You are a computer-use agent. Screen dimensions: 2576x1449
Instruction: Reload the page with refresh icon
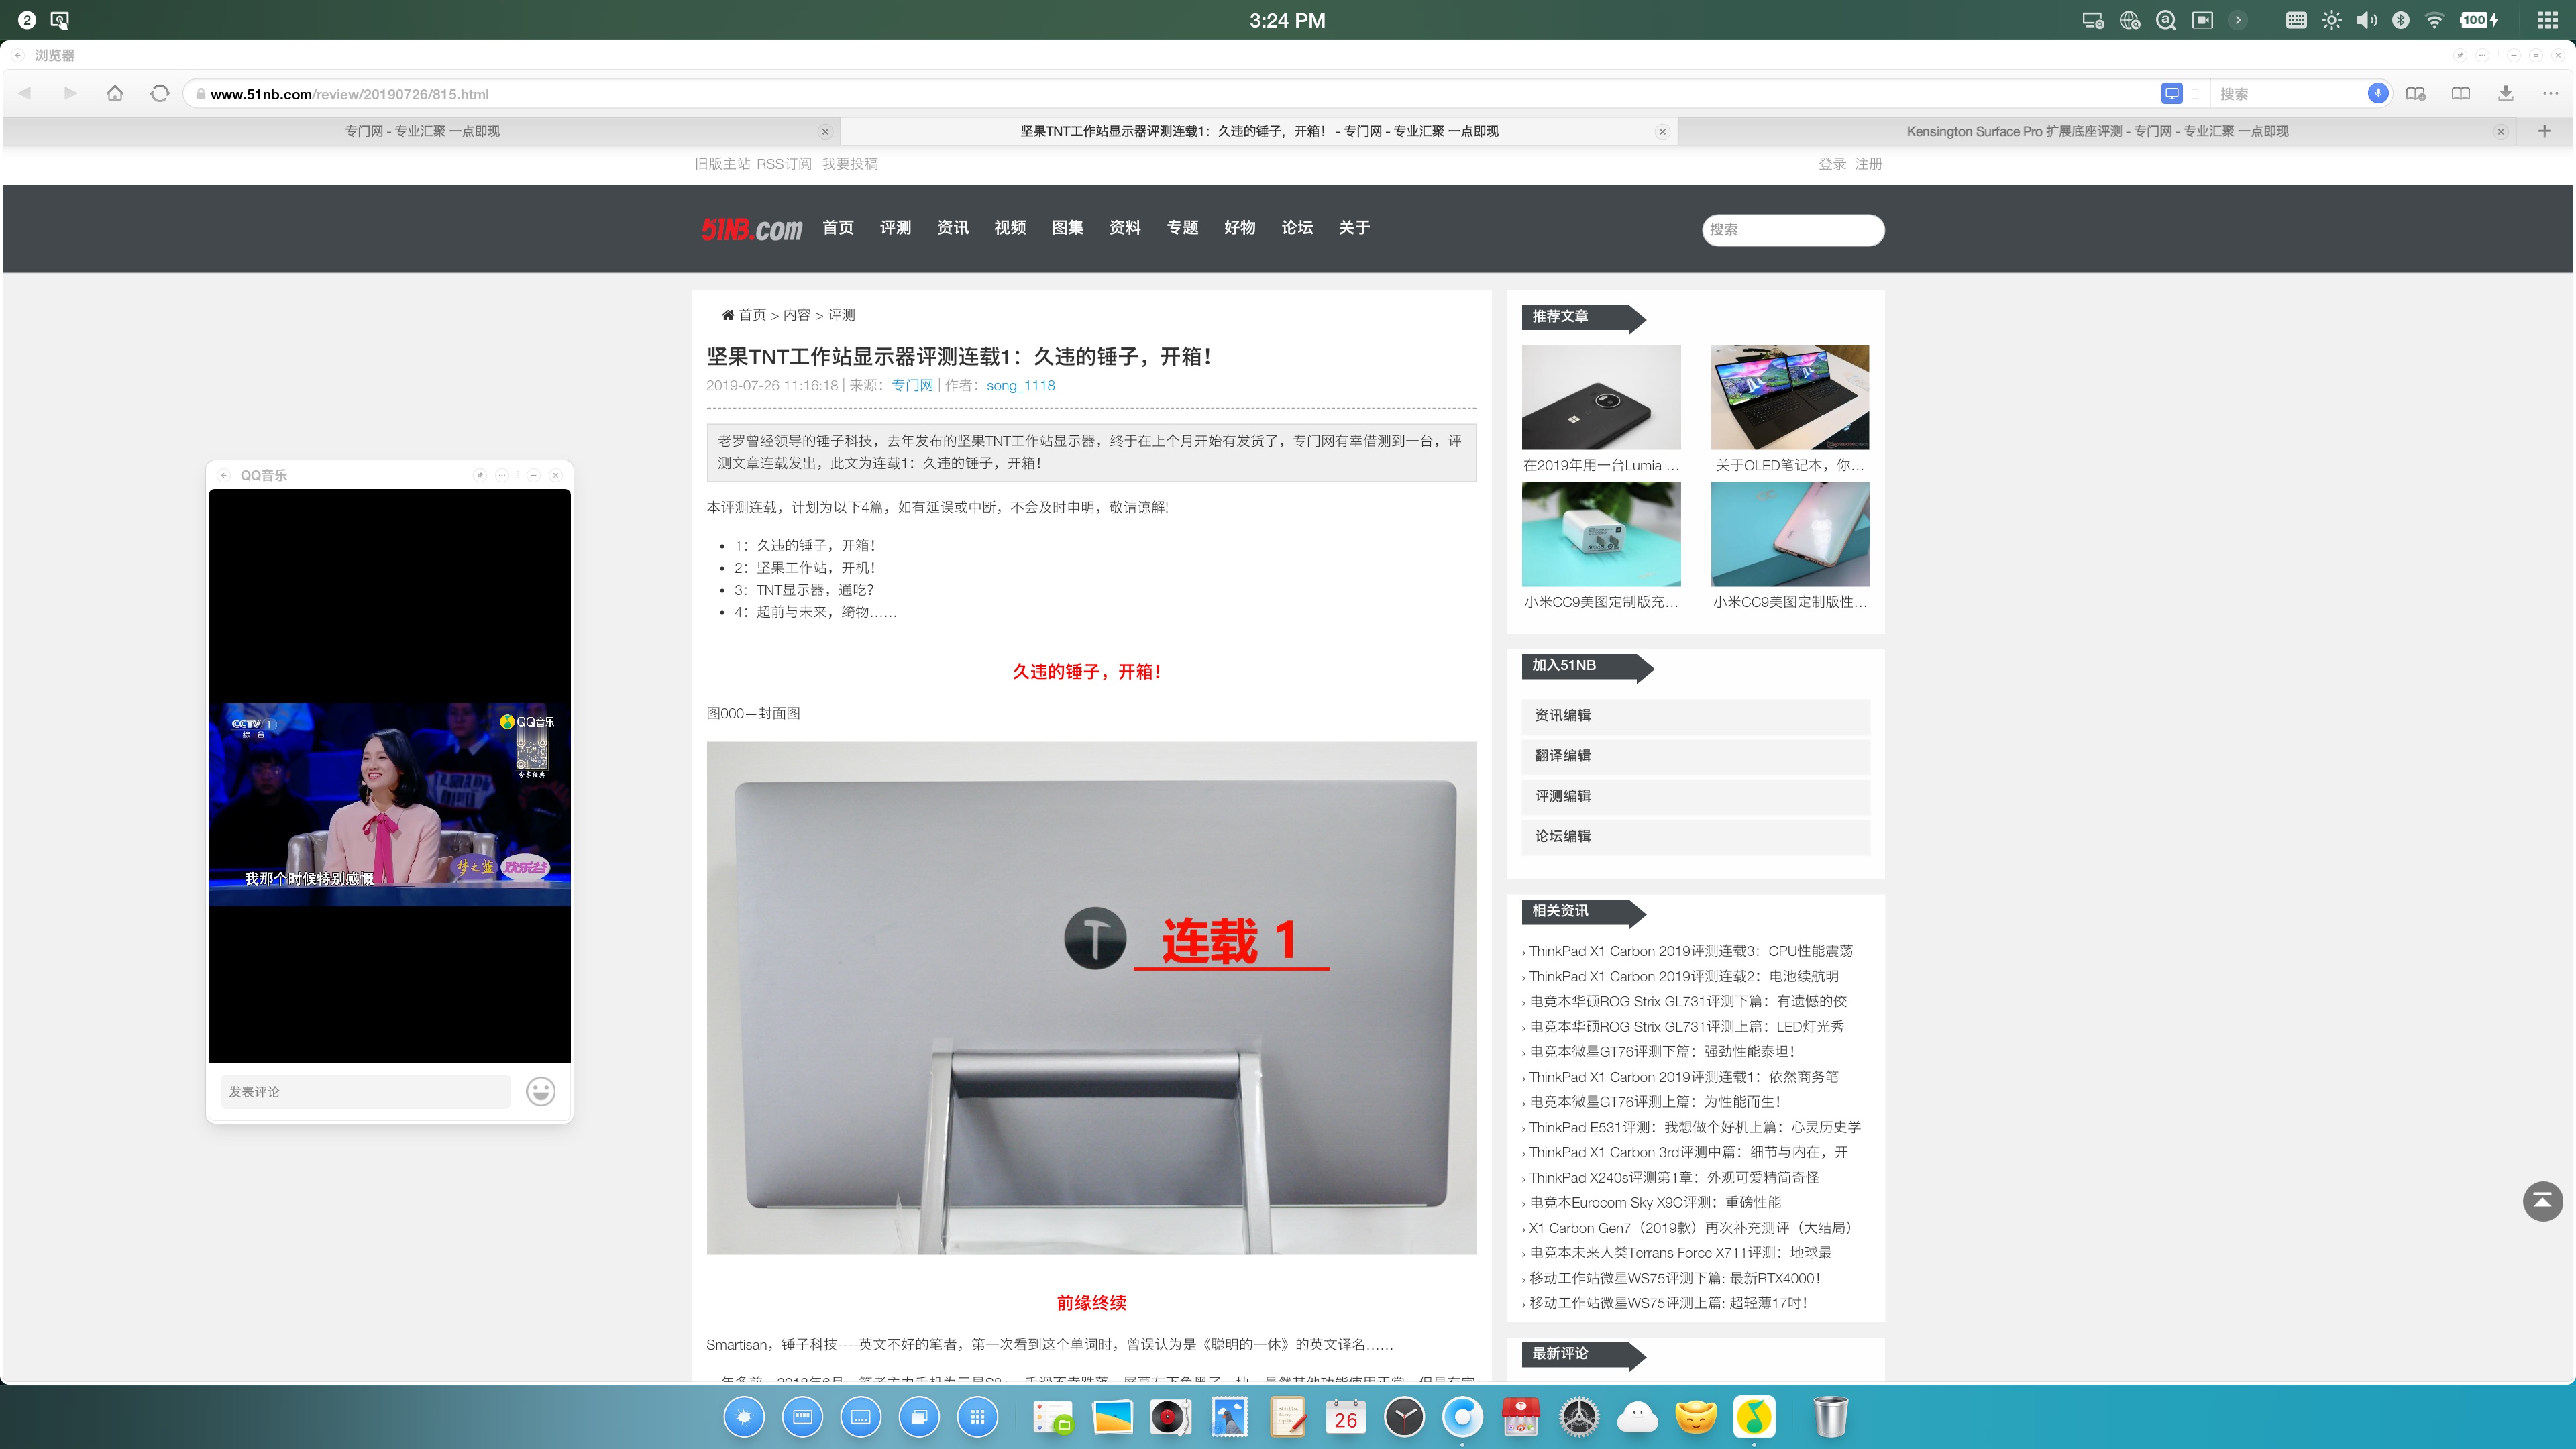pyautogui.click(x=159, y=93)
